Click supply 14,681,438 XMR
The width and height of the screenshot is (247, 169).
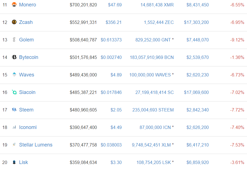pyautogui.click(x=157, y=5)
